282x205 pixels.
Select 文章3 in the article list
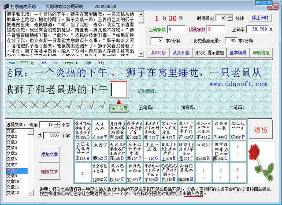[17, 142]
